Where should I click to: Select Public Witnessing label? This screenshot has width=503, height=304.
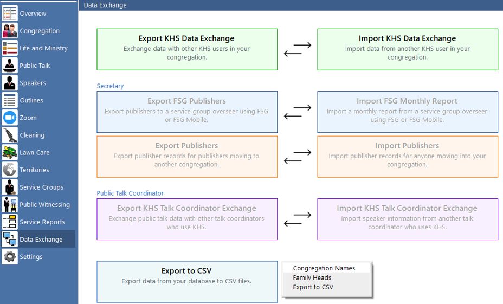44,205
